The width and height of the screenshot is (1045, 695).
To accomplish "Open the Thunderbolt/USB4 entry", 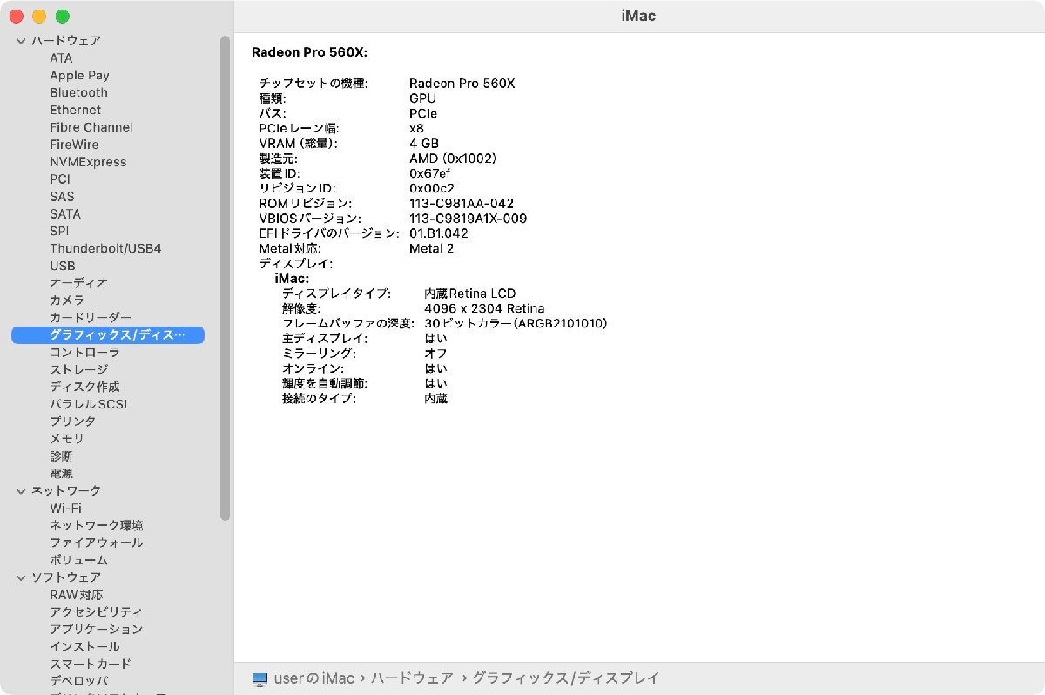I will pos(105,248).
